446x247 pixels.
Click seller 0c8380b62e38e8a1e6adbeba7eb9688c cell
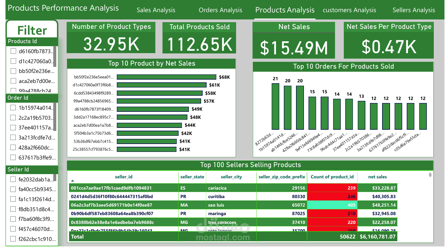coord(124,222)
